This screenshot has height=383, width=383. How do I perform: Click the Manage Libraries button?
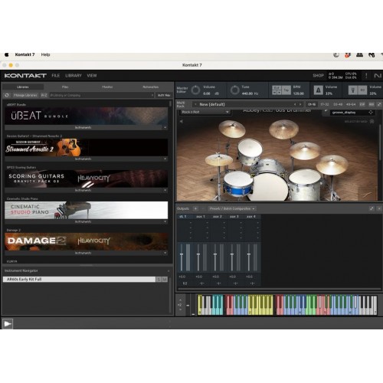(25, 95)
